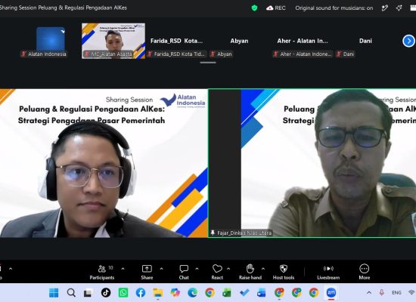Open Microsoft Edge from taskbar

(x=193, y=293)
